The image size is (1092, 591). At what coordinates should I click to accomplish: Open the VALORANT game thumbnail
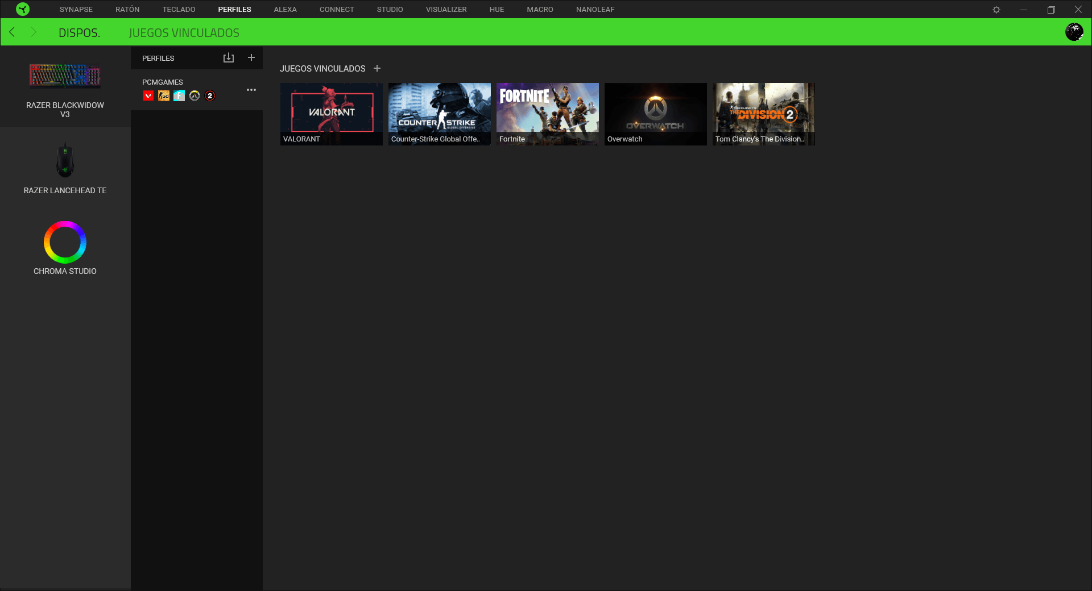click(331, 114)
